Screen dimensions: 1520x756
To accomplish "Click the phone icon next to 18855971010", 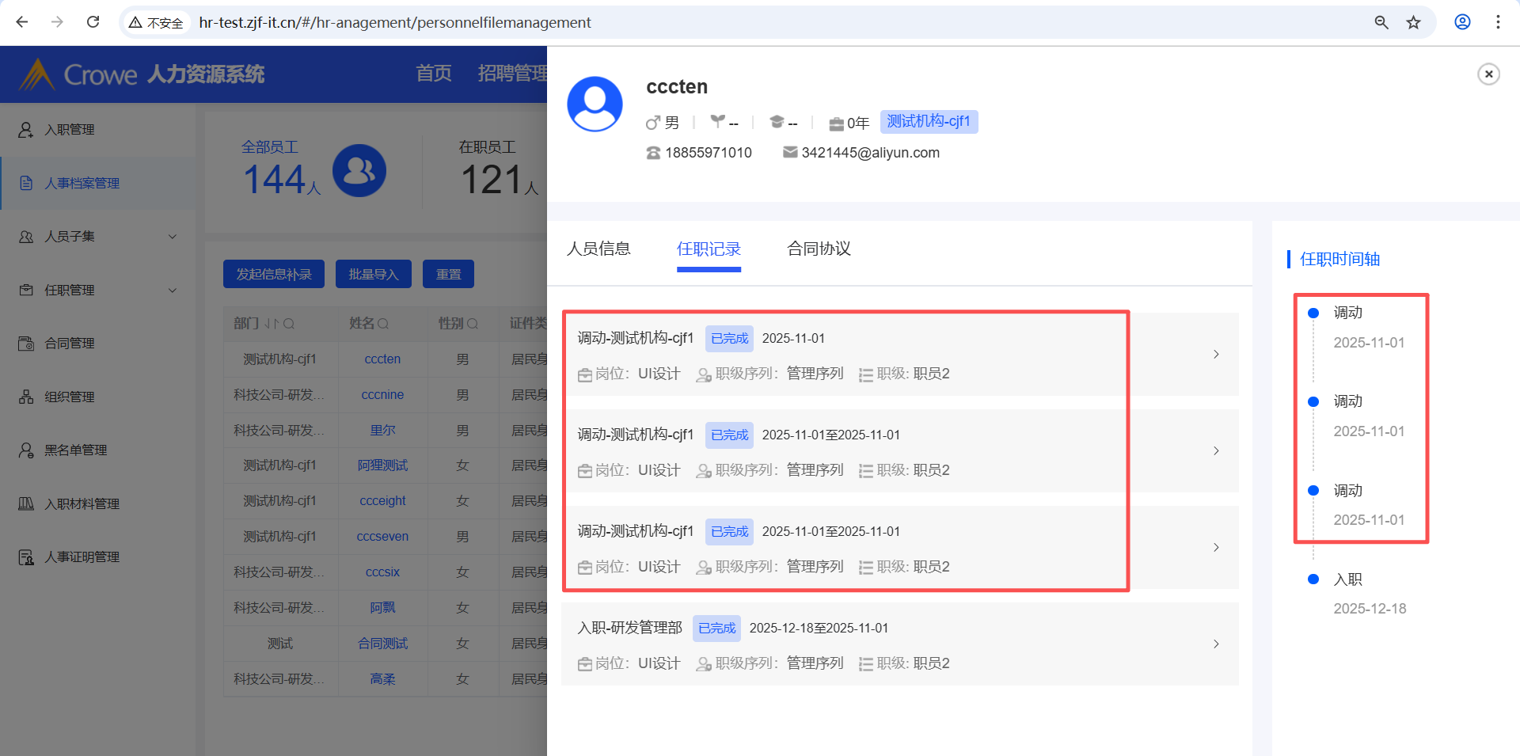I will [653, 153].
